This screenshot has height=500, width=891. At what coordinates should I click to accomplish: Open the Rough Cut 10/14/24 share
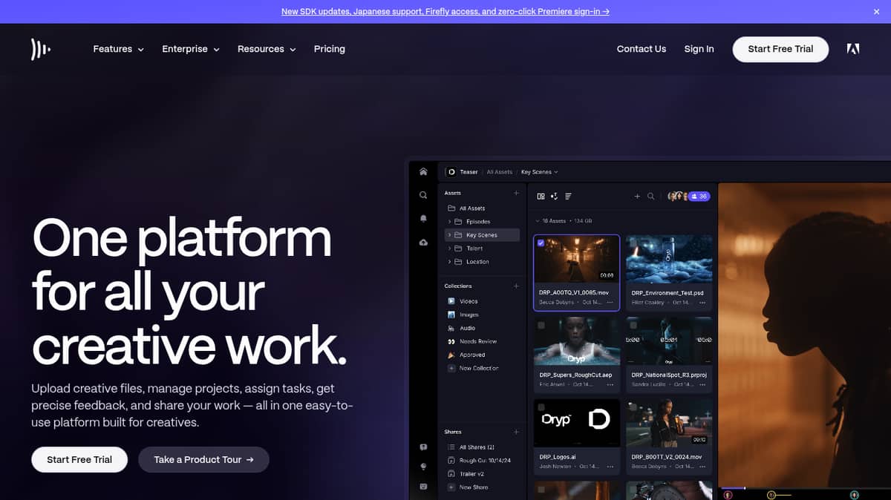479,461
